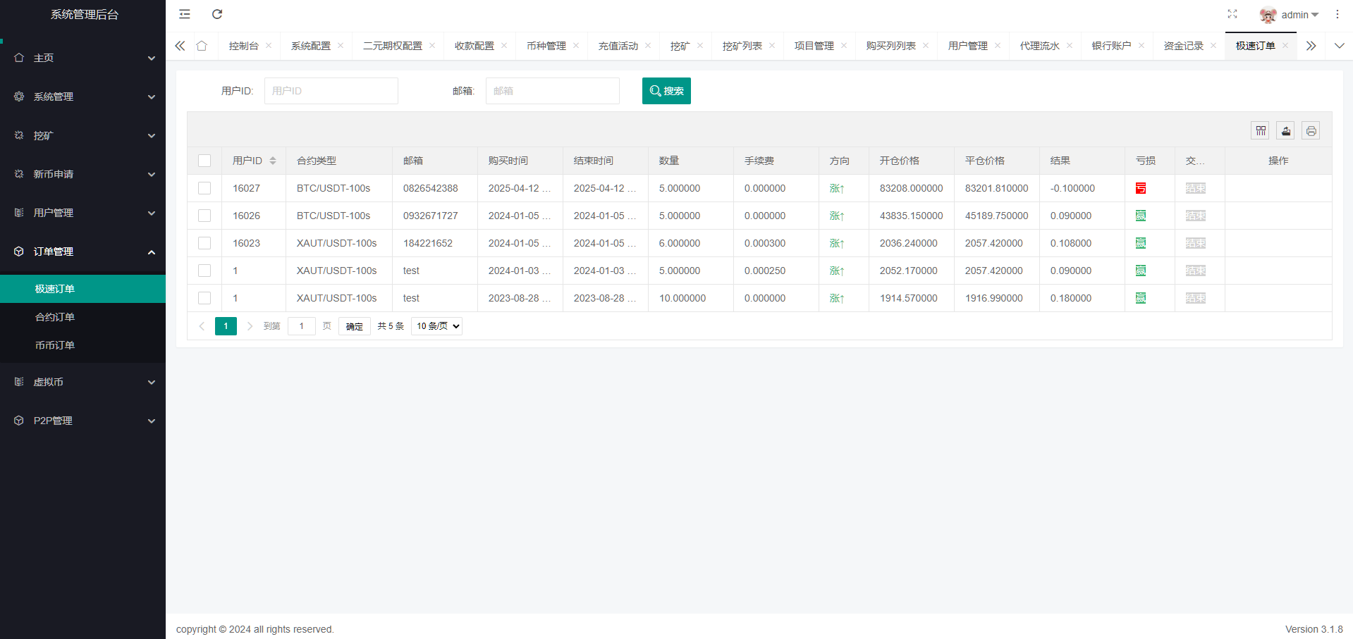
Task: Open 合约订单 in the sidebar
Action: [x=55, y=317]
